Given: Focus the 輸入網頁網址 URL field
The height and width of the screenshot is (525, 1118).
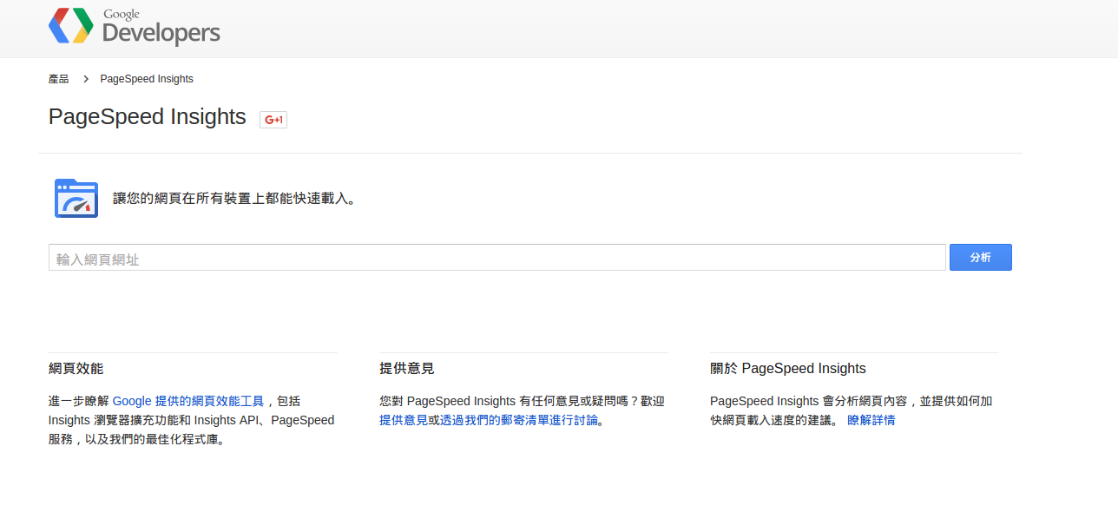Looking at the screenshot, I should point(497,258).
